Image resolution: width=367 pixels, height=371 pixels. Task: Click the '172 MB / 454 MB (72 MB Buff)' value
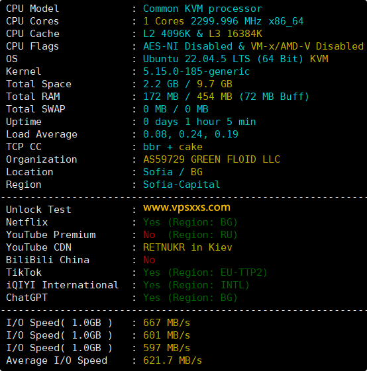[226, 97]
